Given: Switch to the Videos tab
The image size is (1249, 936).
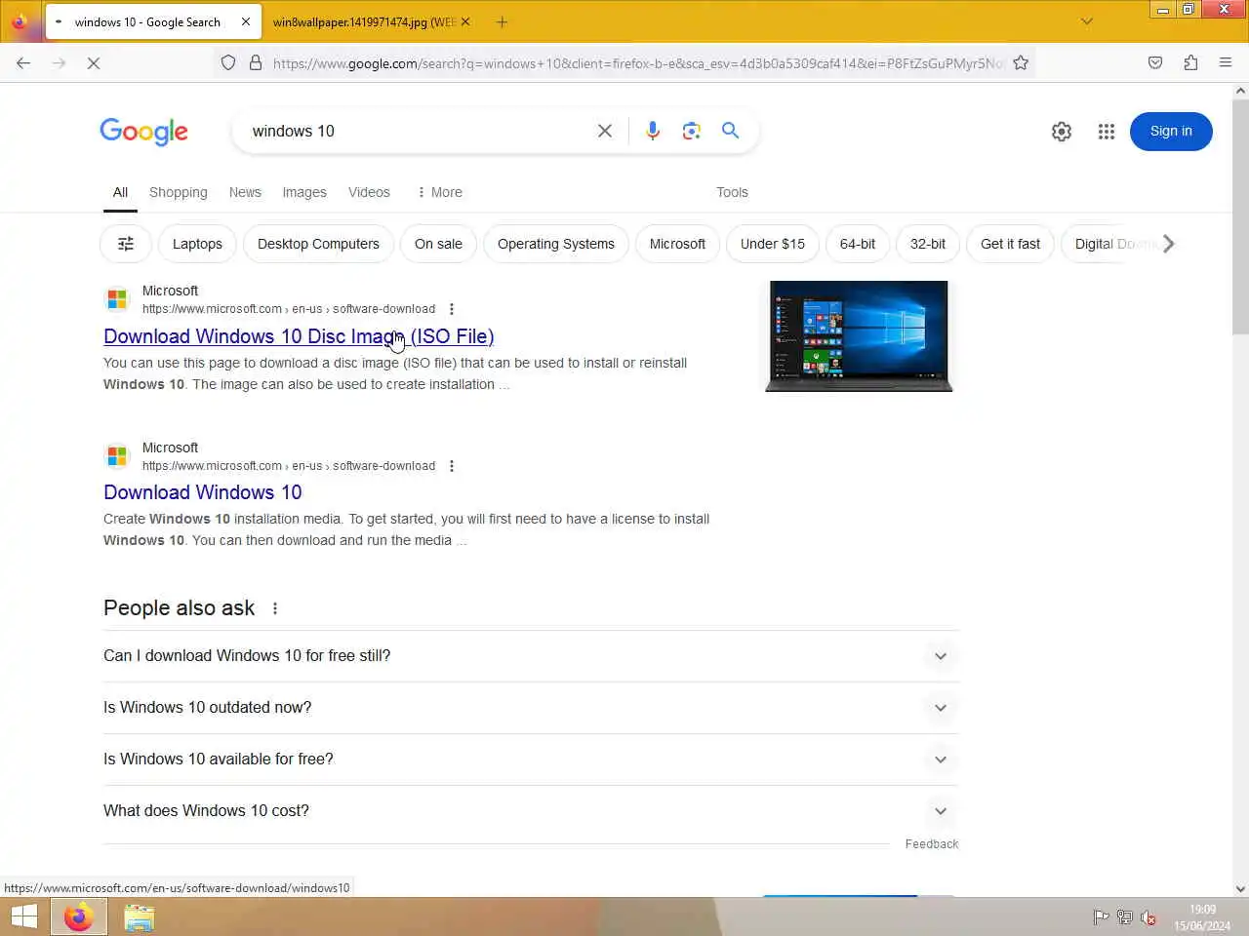Looking at the screenshot, I should point(369,192).
